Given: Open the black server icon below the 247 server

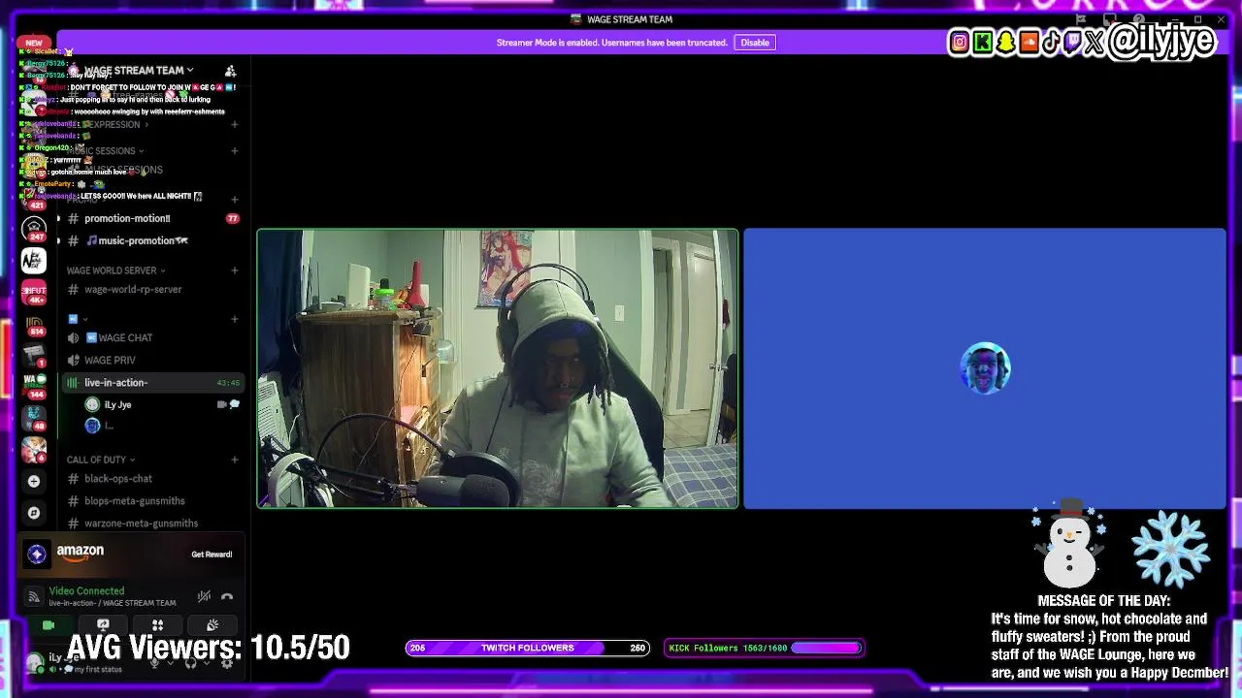Looking at the screenshot, I should tap(34, 260).
